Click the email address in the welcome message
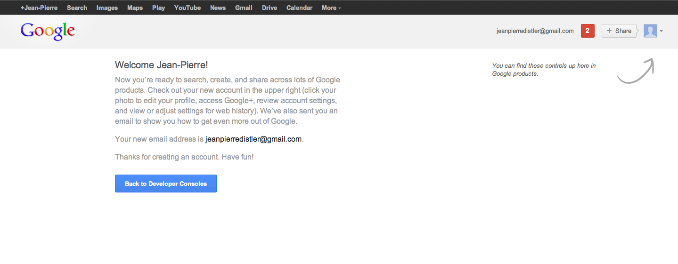This screenshot has height=264, width=678. pos(253,139)
